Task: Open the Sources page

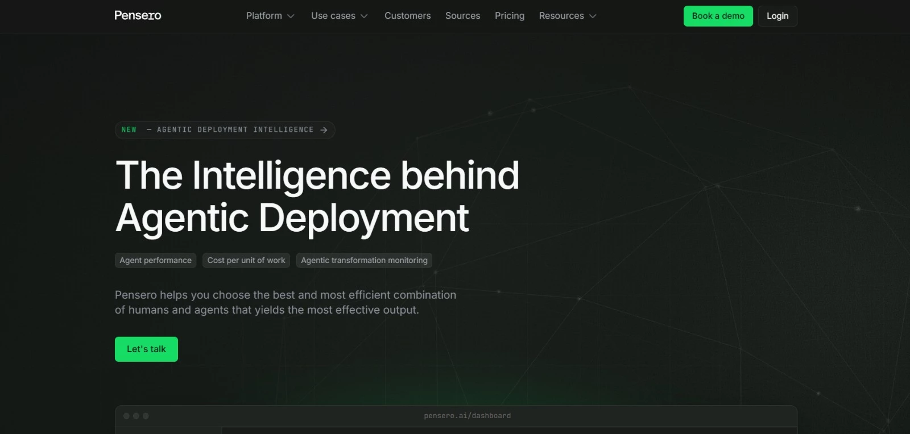Action: click(462, 16)
